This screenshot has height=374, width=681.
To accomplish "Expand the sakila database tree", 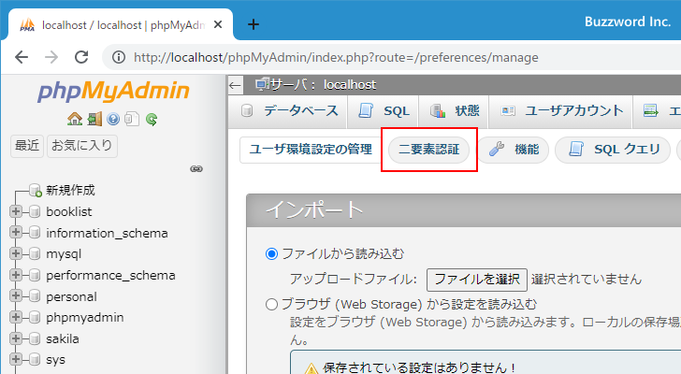I will (x=16, y=338).
